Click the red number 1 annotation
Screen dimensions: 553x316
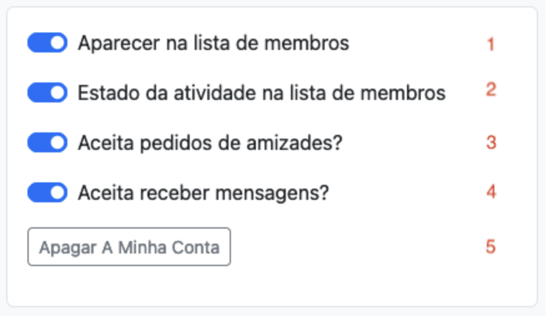[491, 44]
